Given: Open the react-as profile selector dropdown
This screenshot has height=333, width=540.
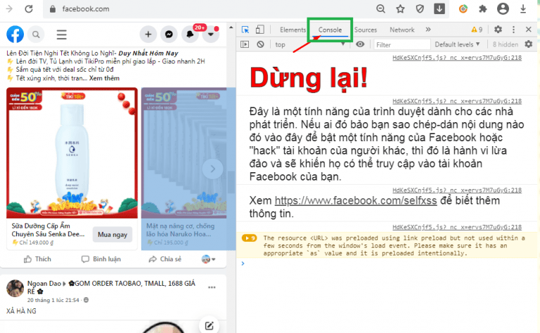Looking at the screenshot, I should click(208, 259).
